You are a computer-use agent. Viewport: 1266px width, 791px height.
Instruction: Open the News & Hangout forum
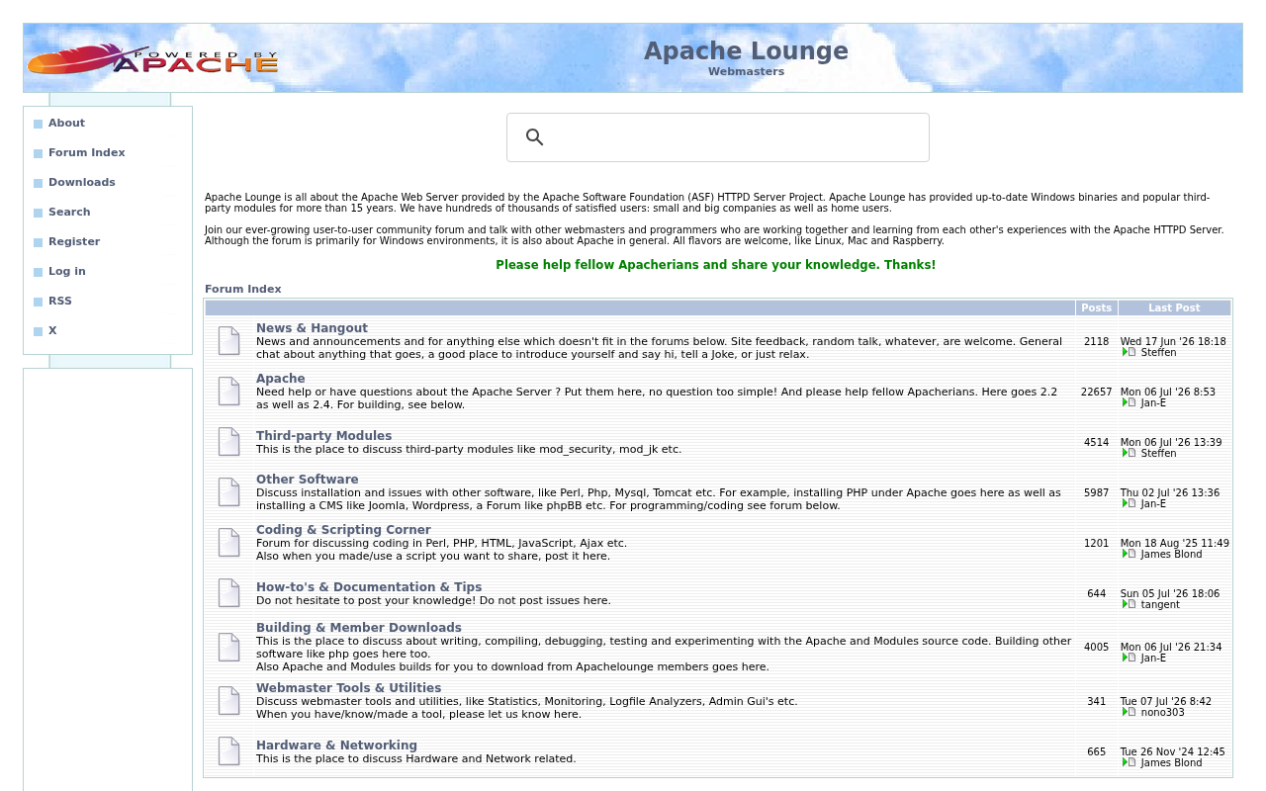[x=312, y=328]
